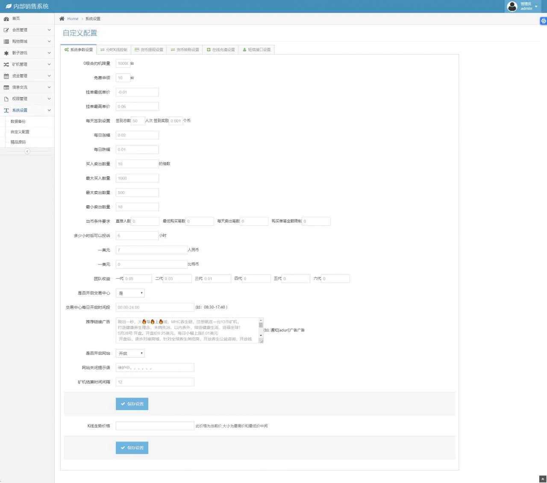Viewport: 547px width, 483px height.
Task: Open 数据备份 in the sidebar
Action: click(x=18, y=122)
